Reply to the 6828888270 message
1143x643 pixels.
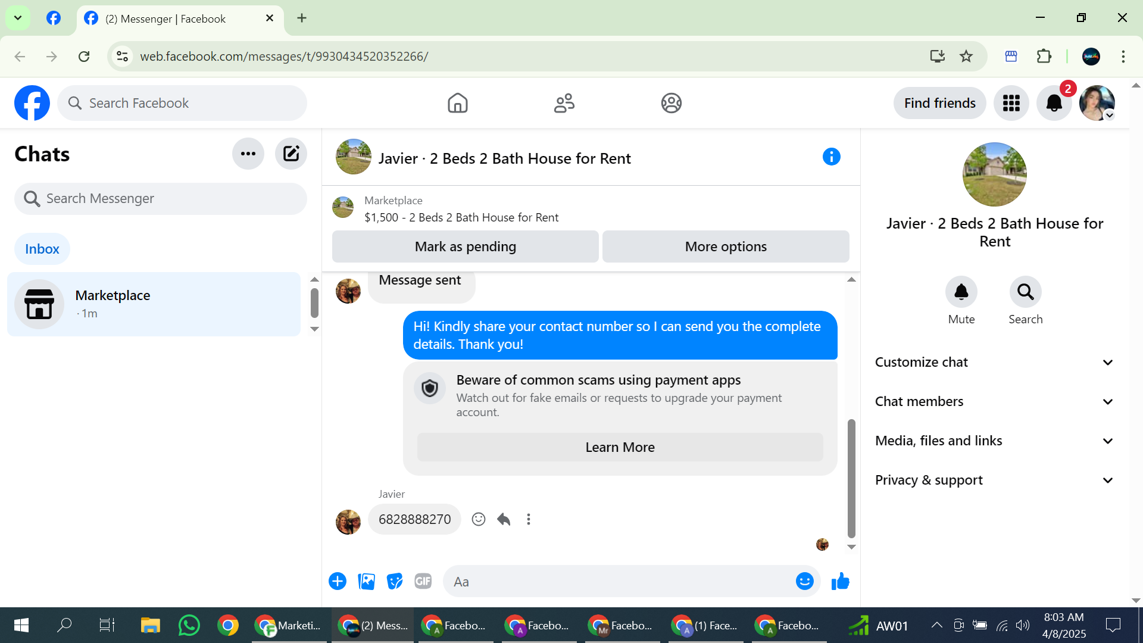point(504,519)
